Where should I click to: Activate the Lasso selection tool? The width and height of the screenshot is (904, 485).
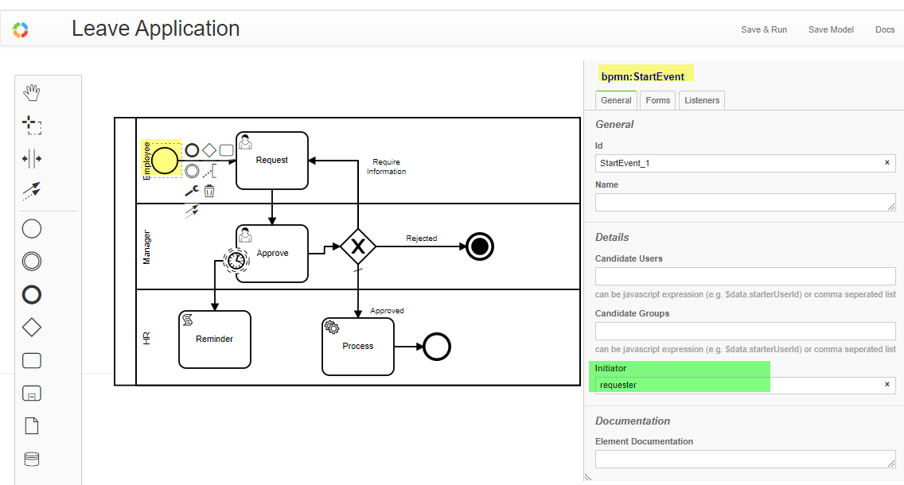coord(32,126)
